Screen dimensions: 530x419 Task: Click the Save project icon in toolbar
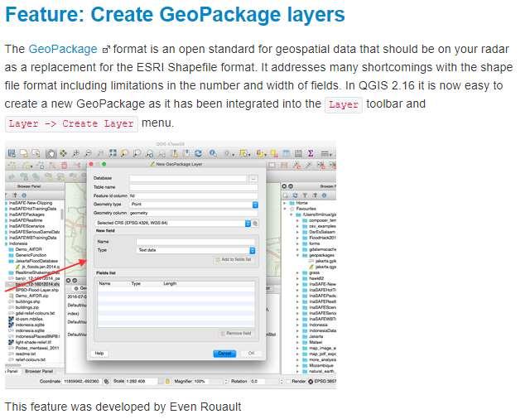tap(12, 154)
